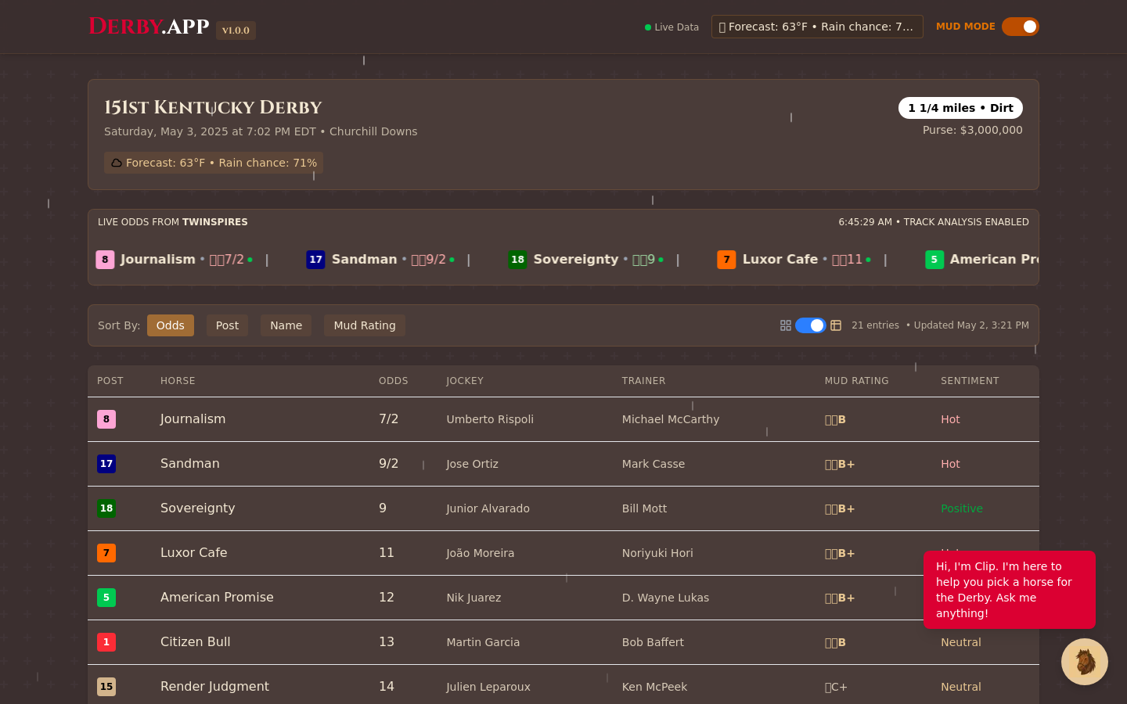This screenshot has height=704, width=1127.
Task: Click green post 5 badge in table
Action: pyautogui.click(x=106, y=598)
